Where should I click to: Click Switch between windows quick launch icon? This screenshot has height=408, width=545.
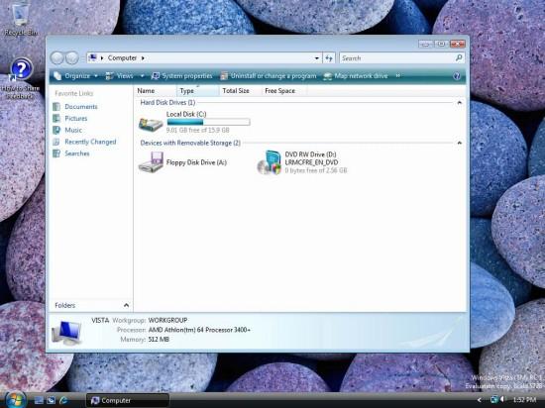tap(52, 400)
